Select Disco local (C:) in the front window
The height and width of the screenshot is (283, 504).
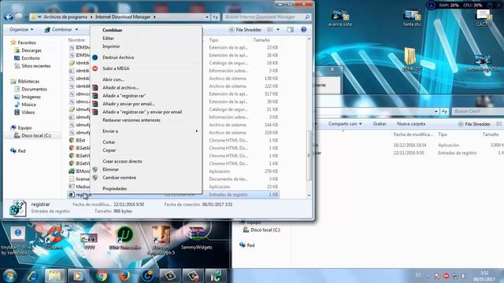pos(36,135)
